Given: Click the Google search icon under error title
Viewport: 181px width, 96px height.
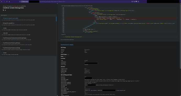Looking at the screenshot, I should pyautogui.click(x=3, y=10).
